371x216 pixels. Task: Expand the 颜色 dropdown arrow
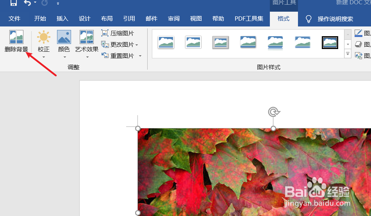[x=64, y=57]
